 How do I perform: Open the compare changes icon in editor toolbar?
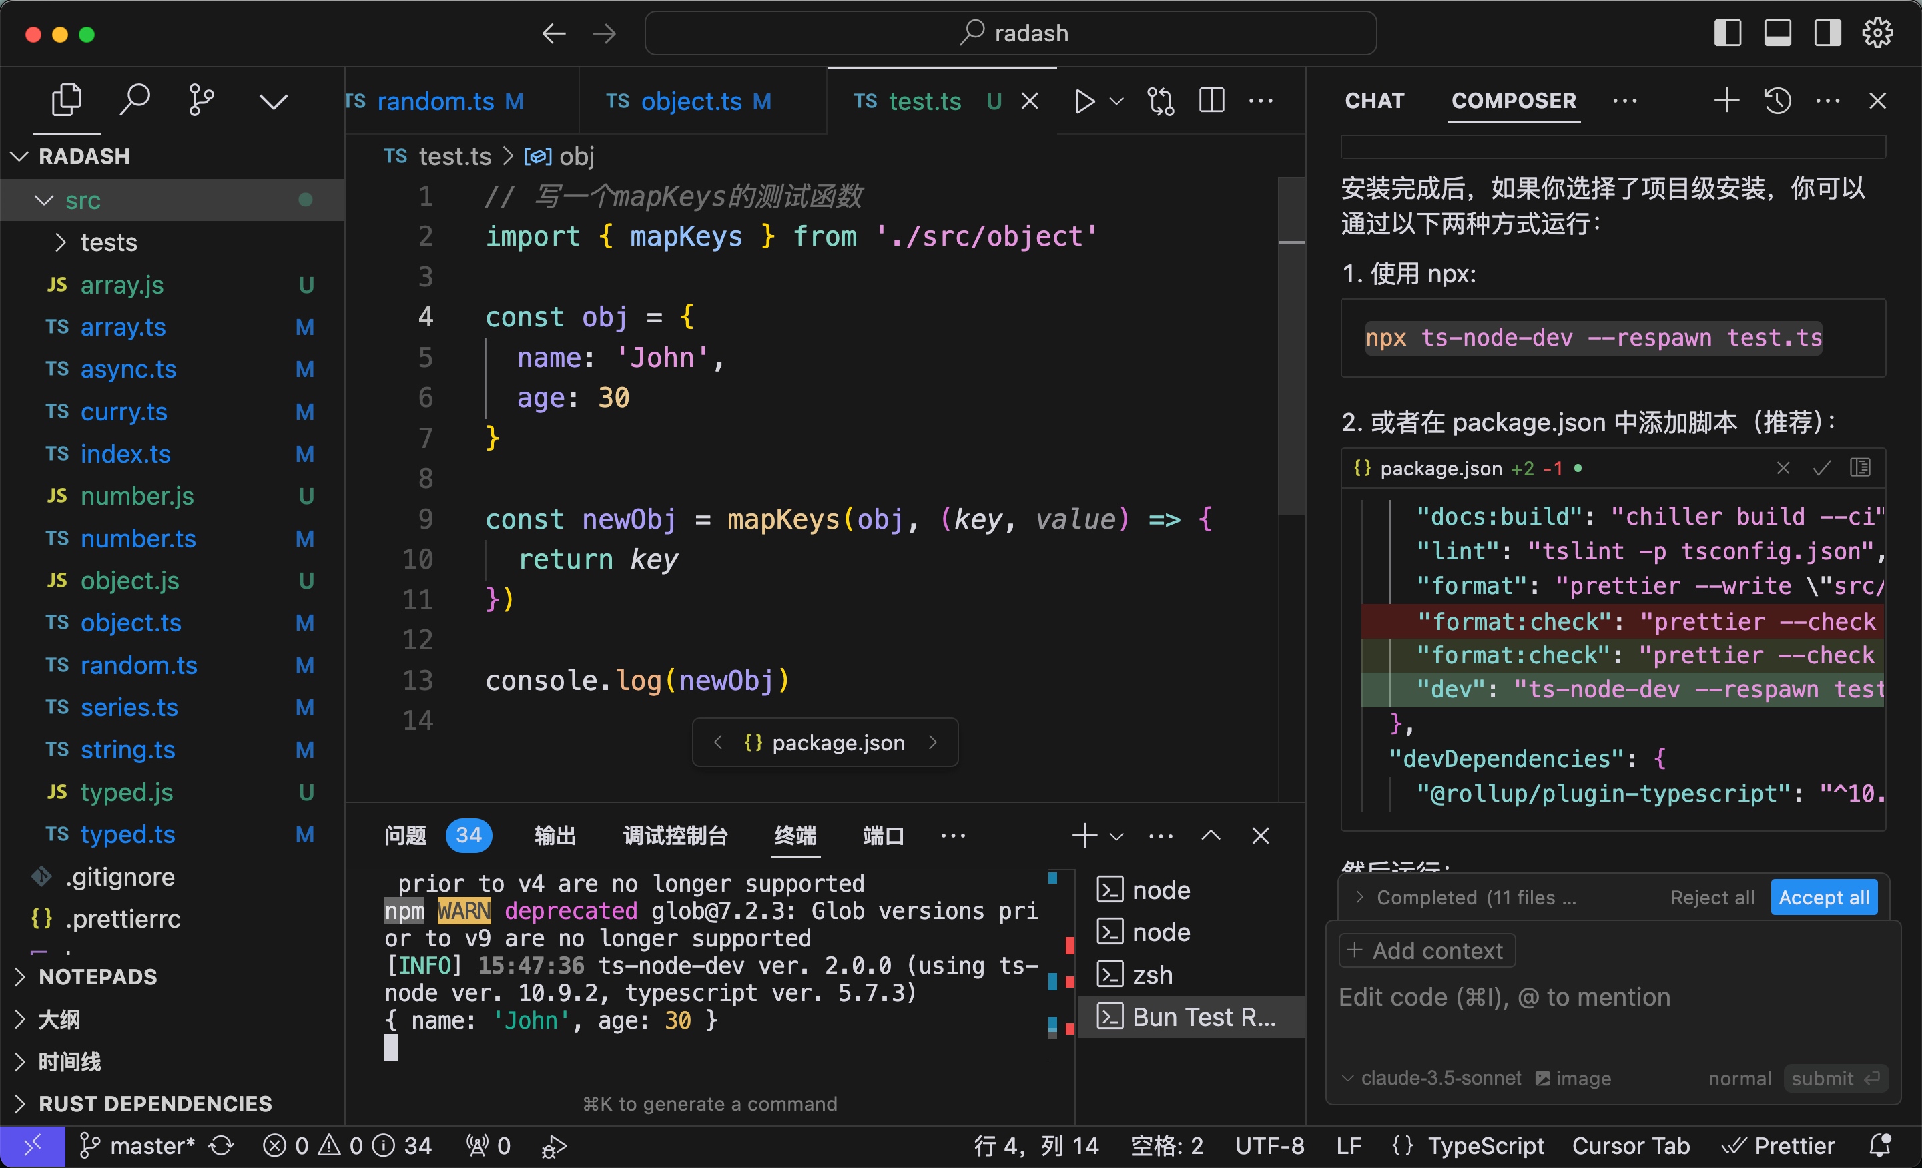pyautogui.click(x=1160, y=101)
